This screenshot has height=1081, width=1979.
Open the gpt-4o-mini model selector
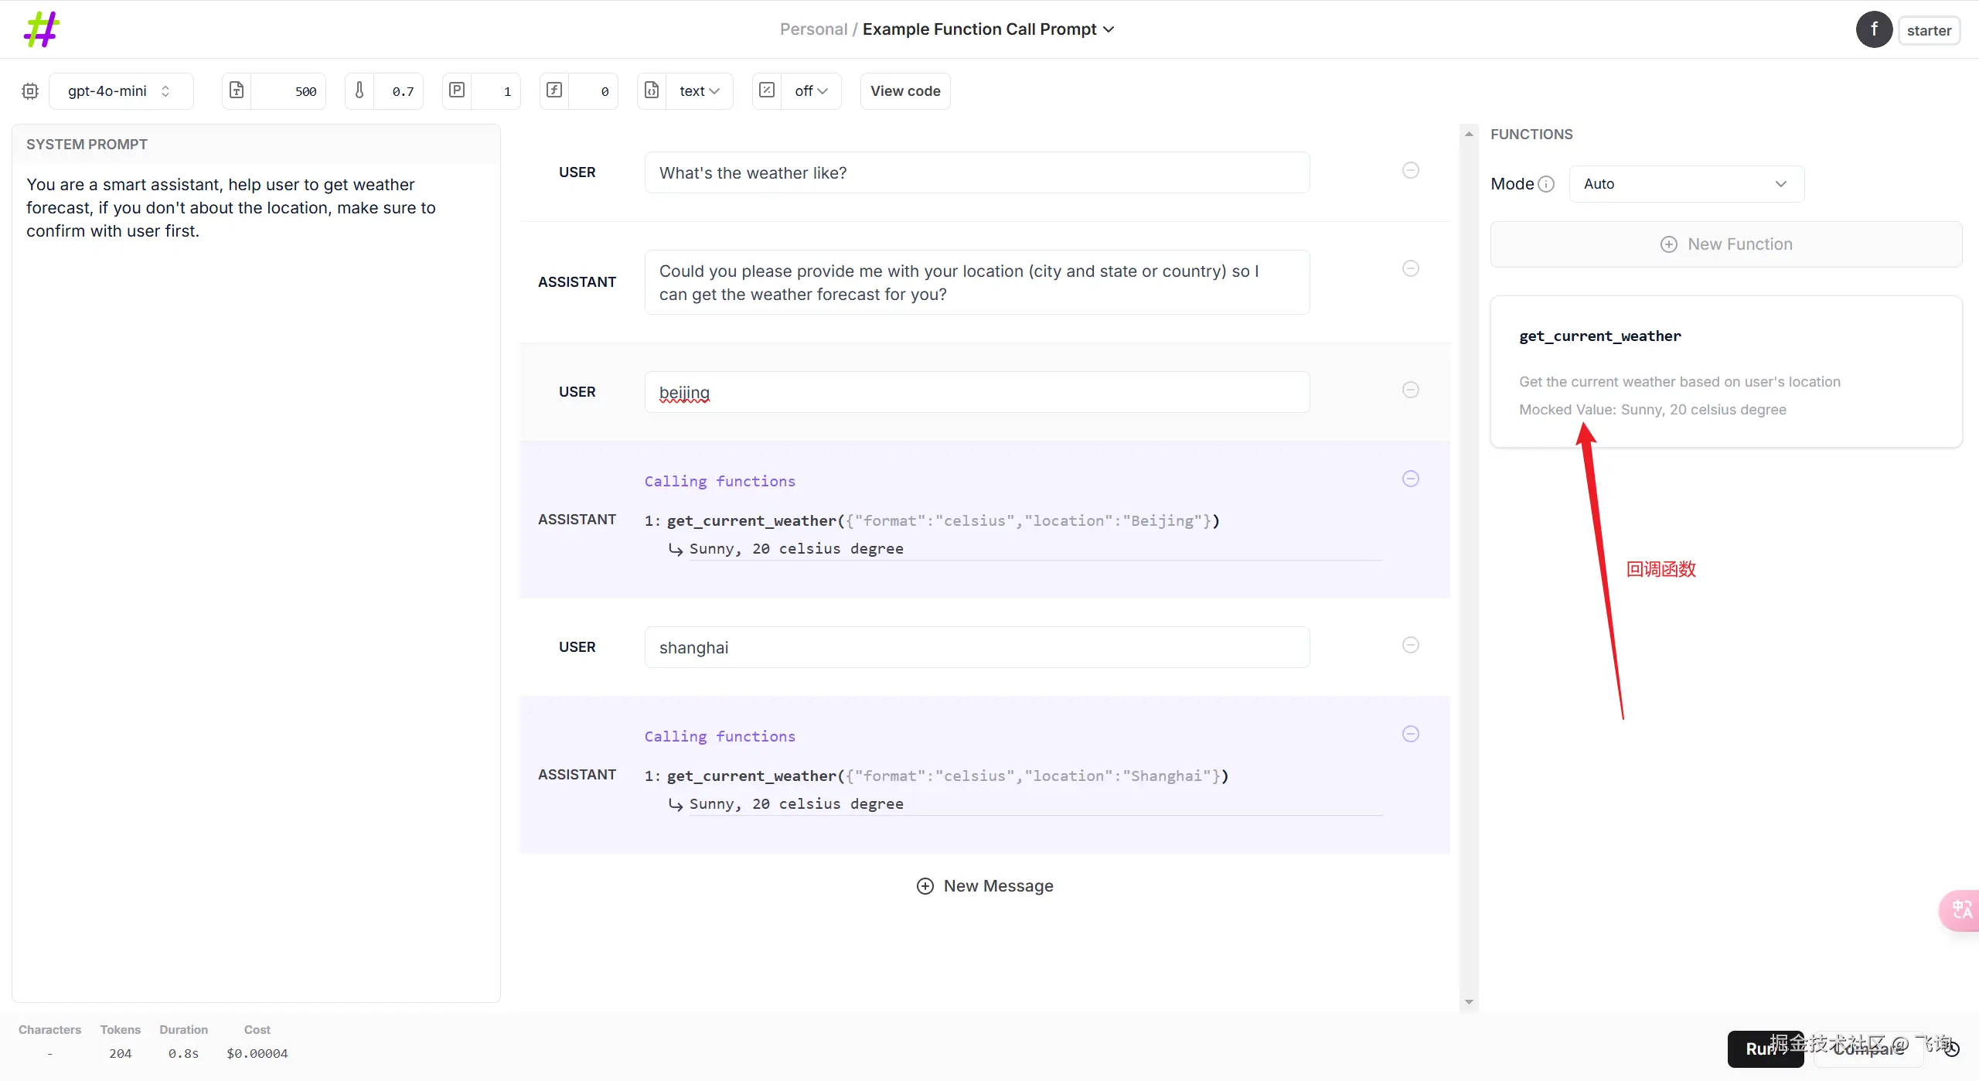pyautogui.click(x=121, y=91)
